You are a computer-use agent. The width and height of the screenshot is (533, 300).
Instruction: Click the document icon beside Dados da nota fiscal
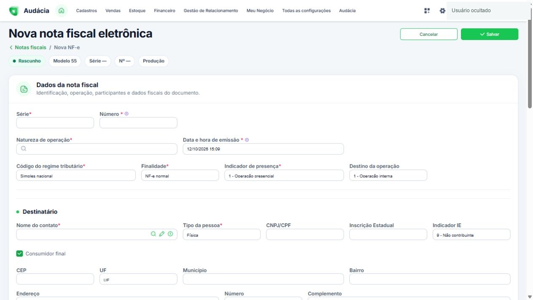pos(24,89)
